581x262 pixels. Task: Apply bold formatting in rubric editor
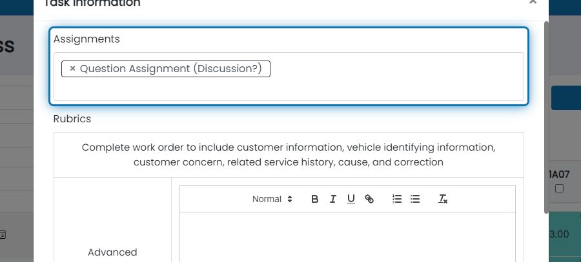point(314,199)
